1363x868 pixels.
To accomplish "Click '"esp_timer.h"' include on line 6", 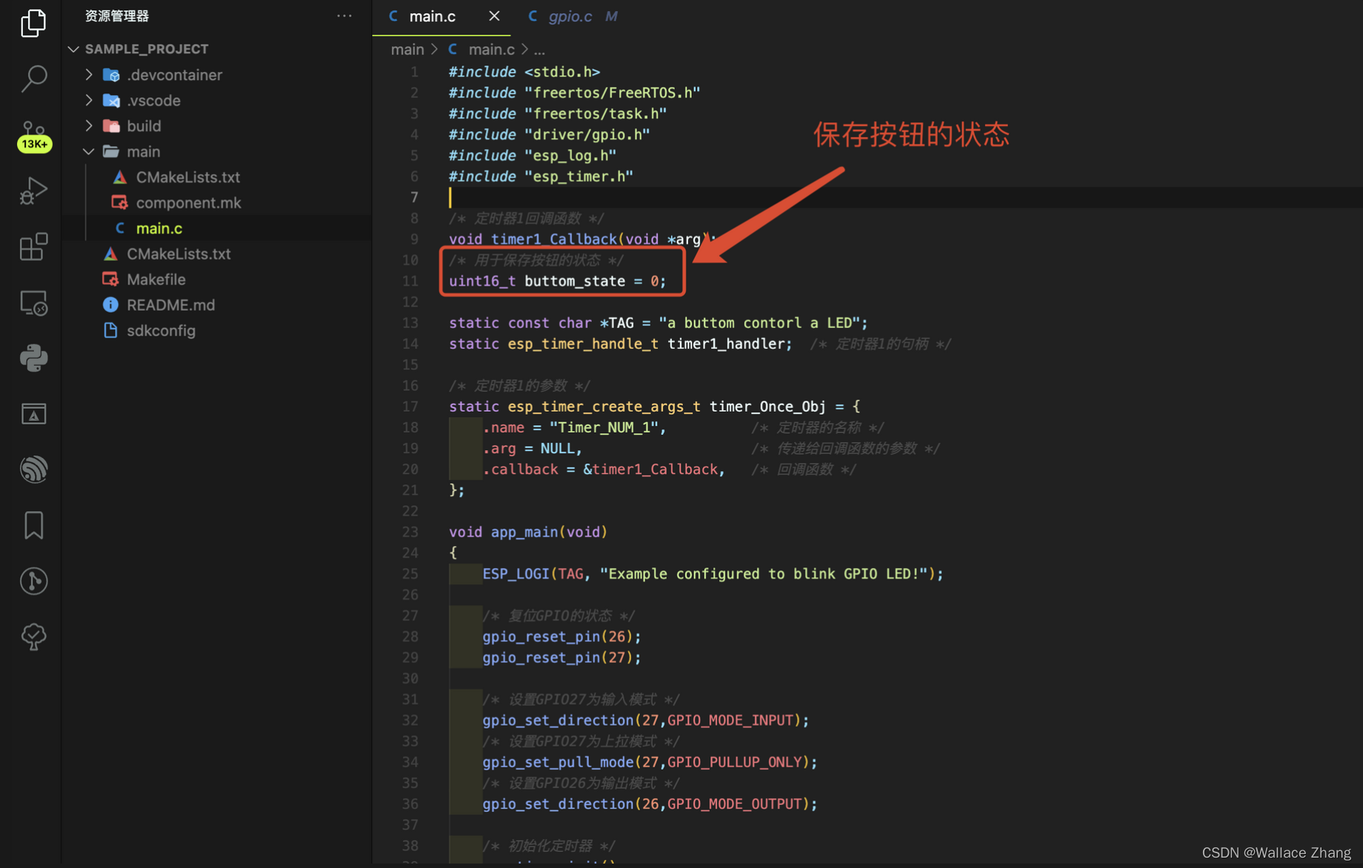I will coord(579,176).
